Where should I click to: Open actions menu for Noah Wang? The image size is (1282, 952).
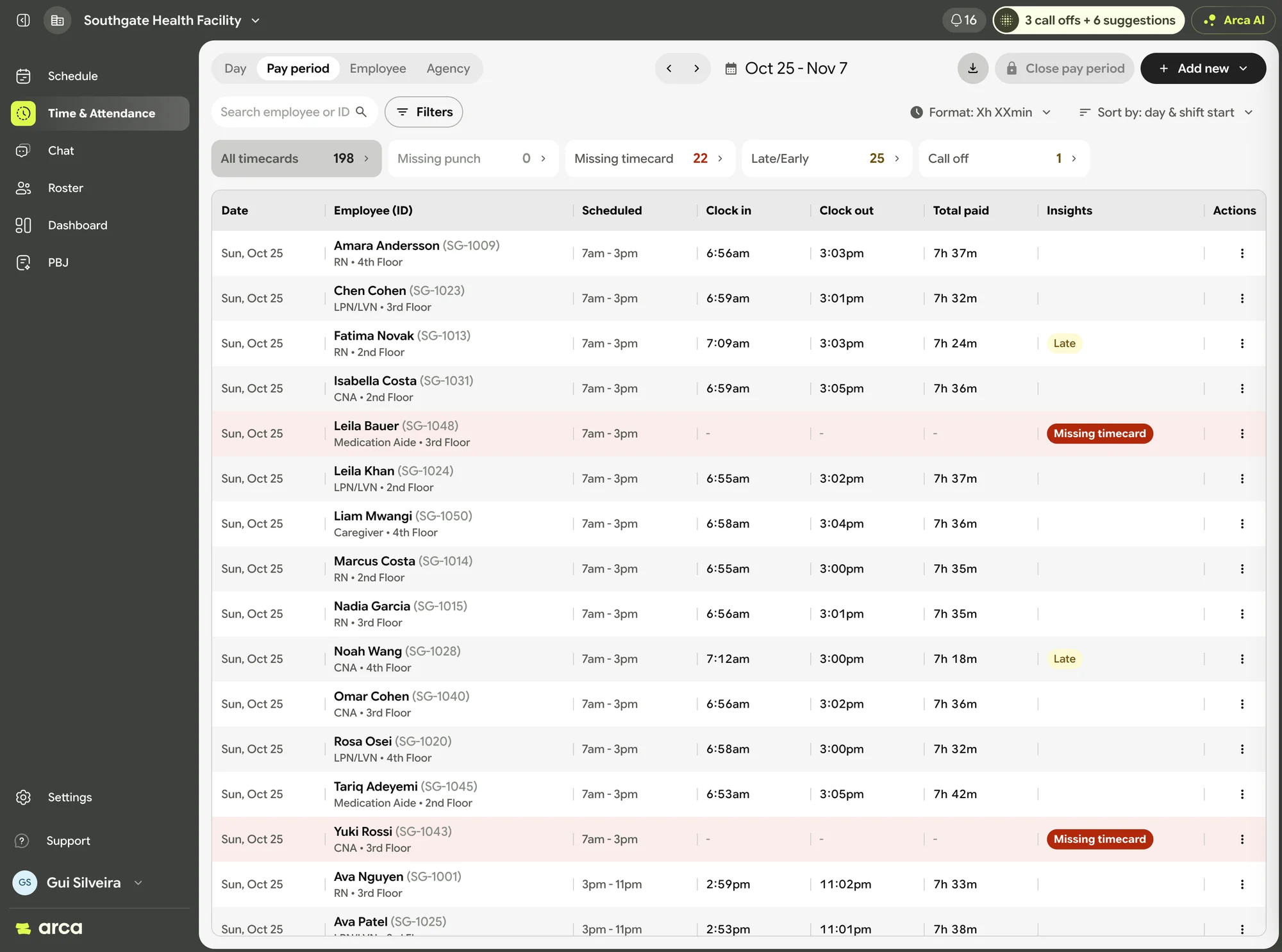click(x=1242, y=659)
